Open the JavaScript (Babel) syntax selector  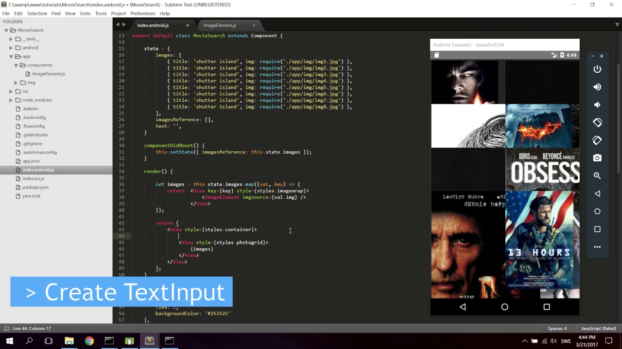[598, 328]
